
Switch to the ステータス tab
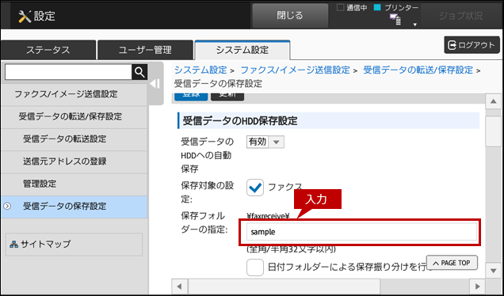[48, 50]
